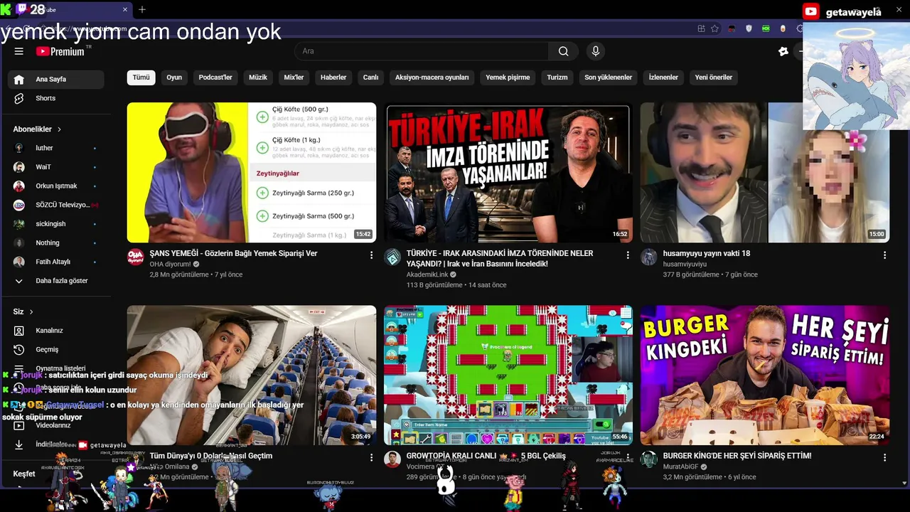Image resolution: width=910 pixels, height=512 pixels.
Task: Filter the feed by Müzik
Action: 258,78
